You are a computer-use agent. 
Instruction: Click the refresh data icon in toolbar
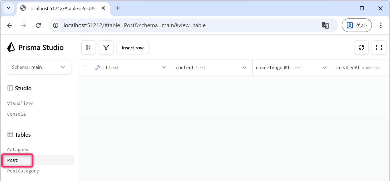[361, 48]
